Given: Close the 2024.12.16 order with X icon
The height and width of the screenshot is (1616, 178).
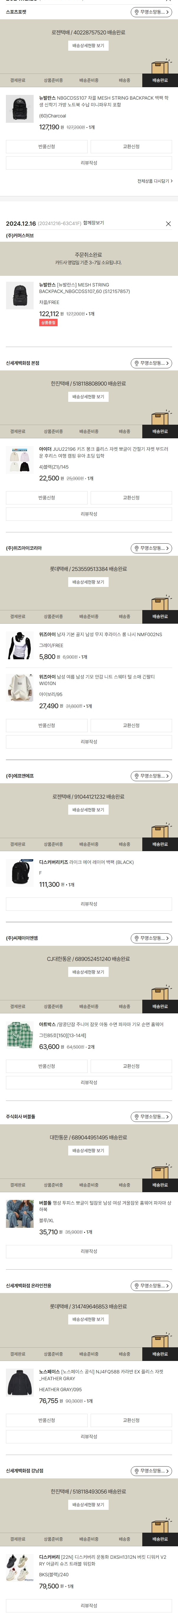Looking at the screenshot, I should click(x=168, y=224).
